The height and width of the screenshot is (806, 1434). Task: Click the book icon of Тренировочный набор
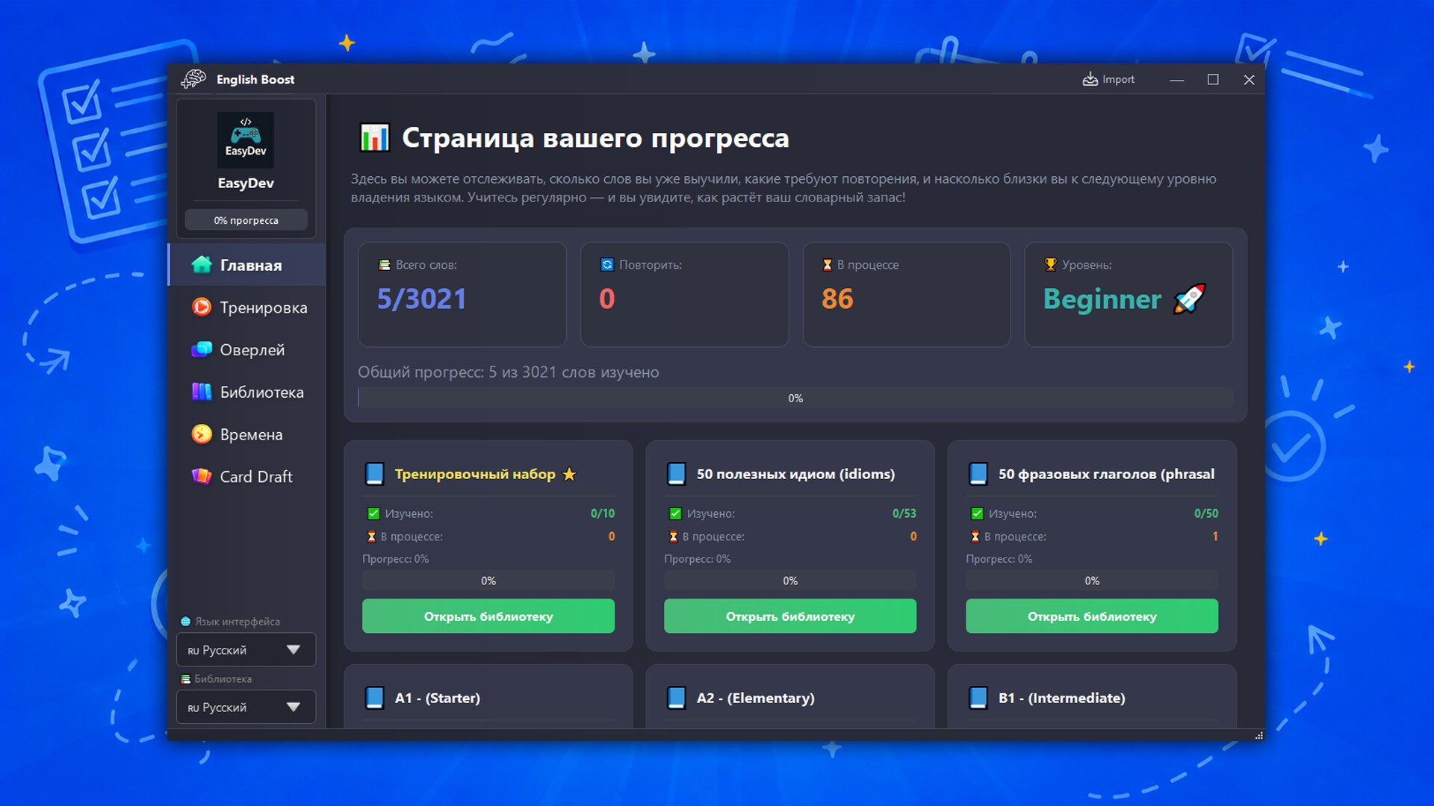(375, 474)
